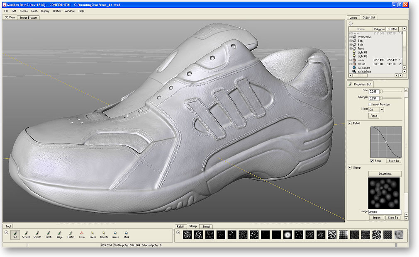Activate the Bulge sculpt tool

(60, 235)
